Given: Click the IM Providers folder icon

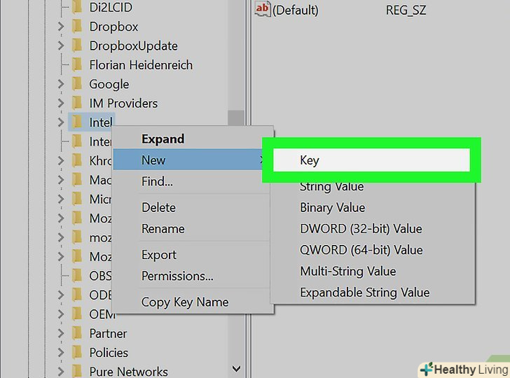Looking at the screenshot, I should (77, 103).
